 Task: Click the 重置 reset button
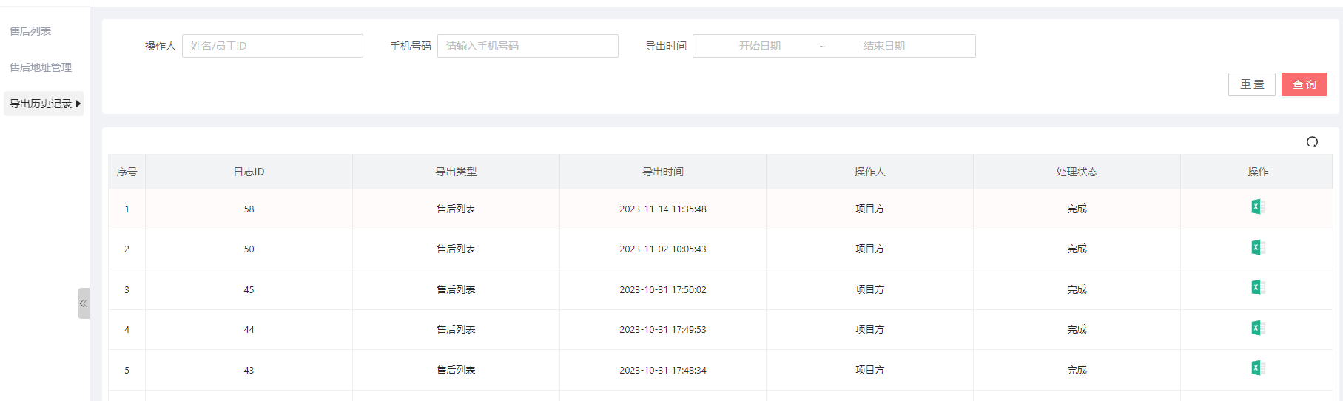pyautogui.click(x=1251, y=84)
